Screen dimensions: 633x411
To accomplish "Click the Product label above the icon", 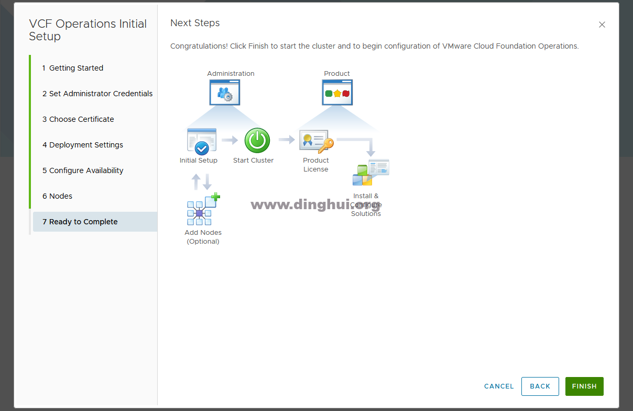I will click(337, 74).
